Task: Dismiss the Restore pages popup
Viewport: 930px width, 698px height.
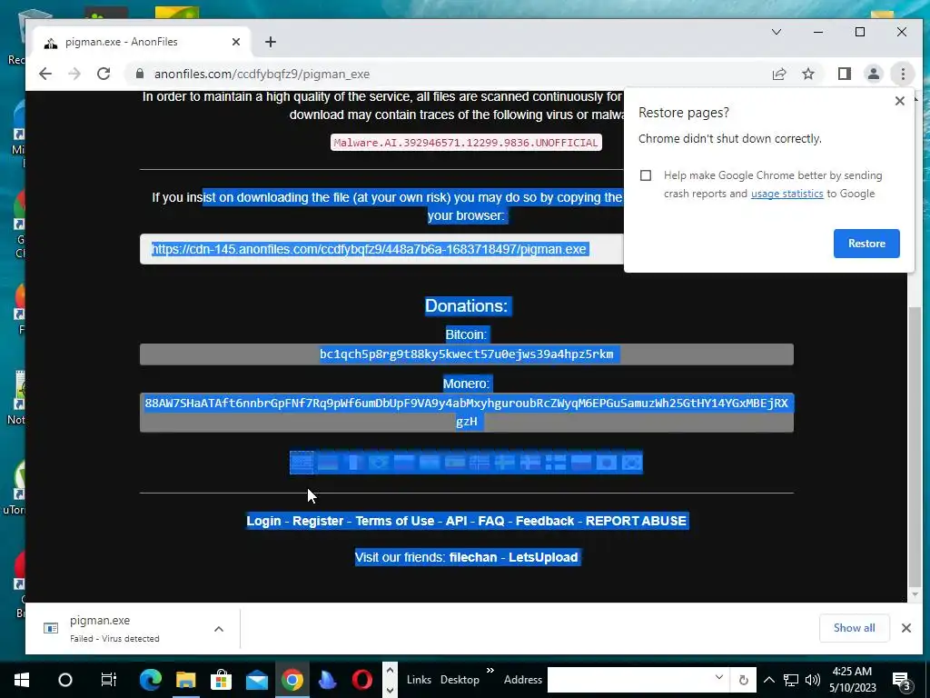Action: (x=900, y=101)
